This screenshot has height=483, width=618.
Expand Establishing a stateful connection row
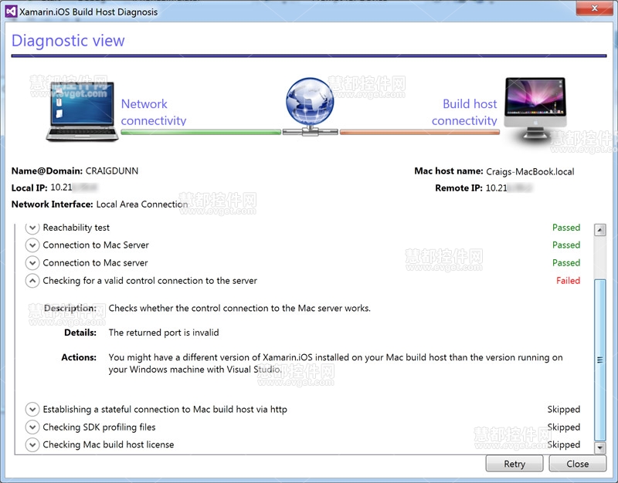(32, 410)
